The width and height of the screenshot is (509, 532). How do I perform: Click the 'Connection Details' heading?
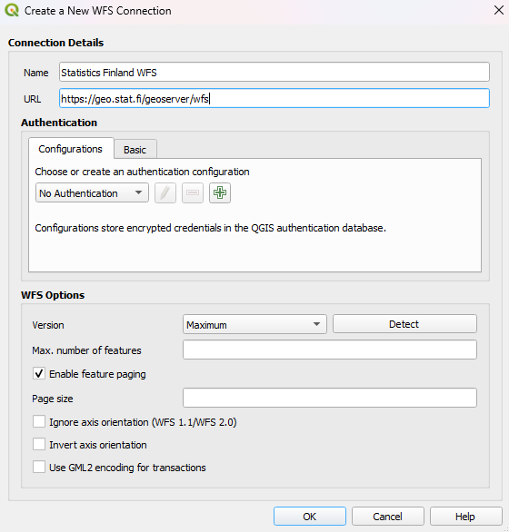pyautogui.click(x=56, y=43)
